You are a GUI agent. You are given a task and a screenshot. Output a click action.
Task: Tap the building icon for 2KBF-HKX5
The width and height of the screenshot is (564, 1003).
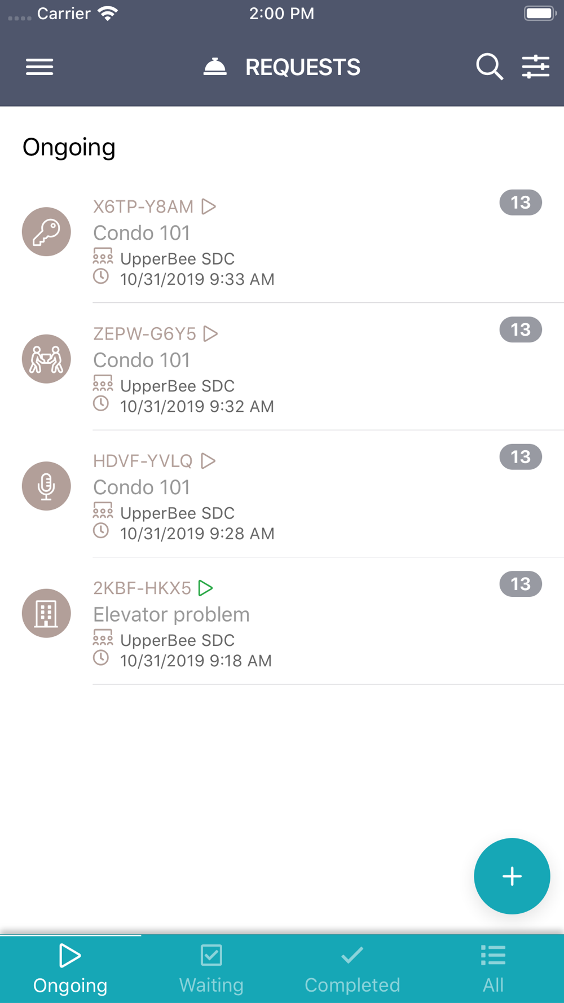pyautogui.click(x=46, y=613)
